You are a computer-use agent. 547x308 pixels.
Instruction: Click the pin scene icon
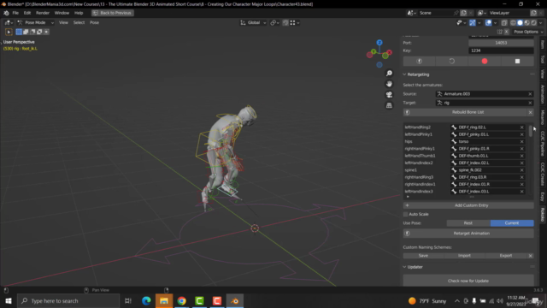(x=456, y=13)
